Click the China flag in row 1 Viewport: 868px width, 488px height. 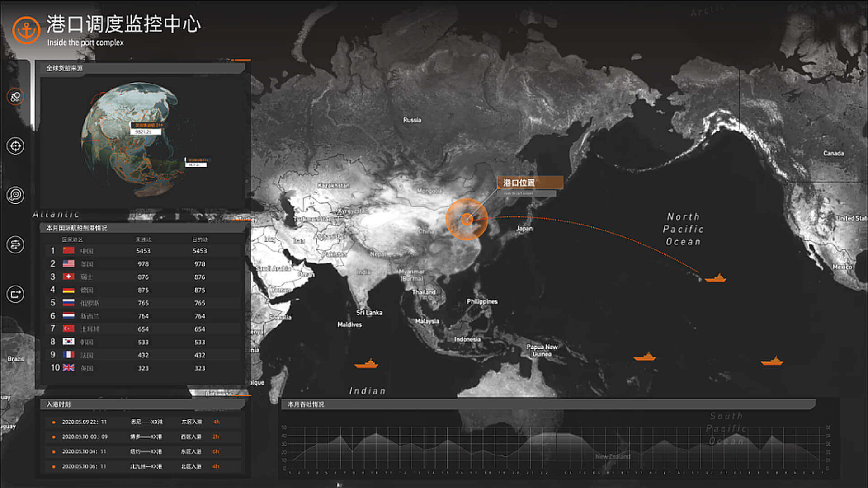coord(68,250)
